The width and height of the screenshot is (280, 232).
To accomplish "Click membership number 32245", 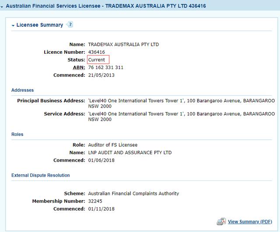I will (95, 201).
